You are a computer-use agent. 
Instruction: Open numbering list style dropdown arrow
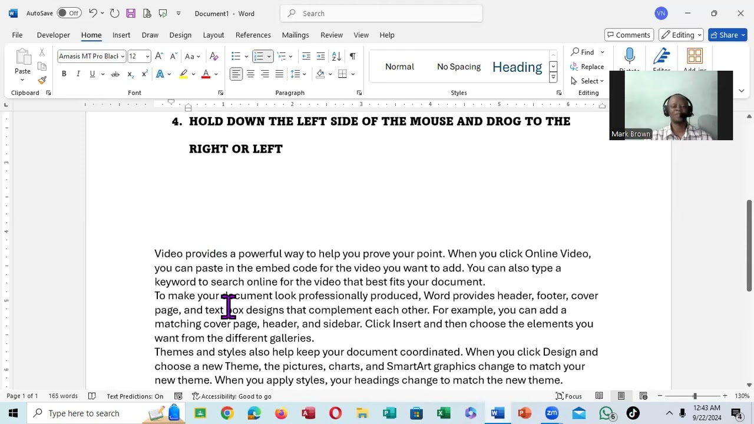[x=269, y=57]
